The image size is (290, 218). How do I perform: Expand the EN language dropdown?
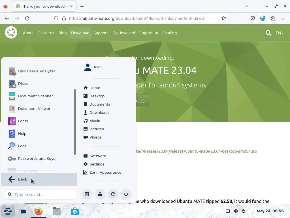tap(280, 33)
